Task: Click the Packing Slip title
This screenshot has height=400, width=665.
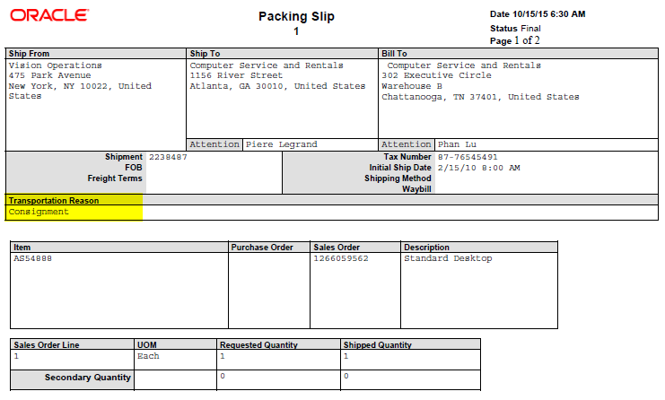Action: [x=295, y=16]
